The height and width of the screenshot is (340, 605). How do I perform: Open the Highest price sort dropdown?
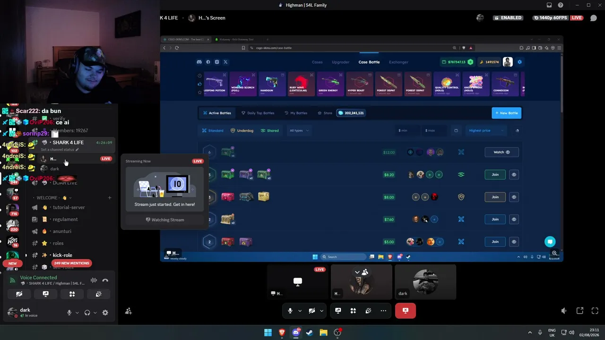click(486, 130)
